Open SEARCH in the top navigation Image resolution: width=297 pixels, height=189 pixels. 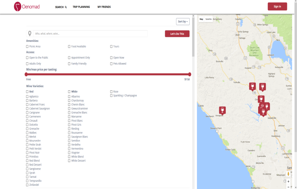[x=61, y=7]
